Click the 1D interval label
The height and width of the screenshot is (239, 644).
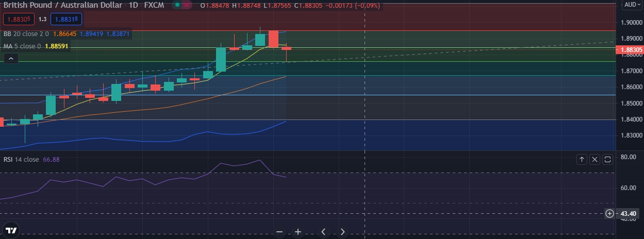point(134,5)
